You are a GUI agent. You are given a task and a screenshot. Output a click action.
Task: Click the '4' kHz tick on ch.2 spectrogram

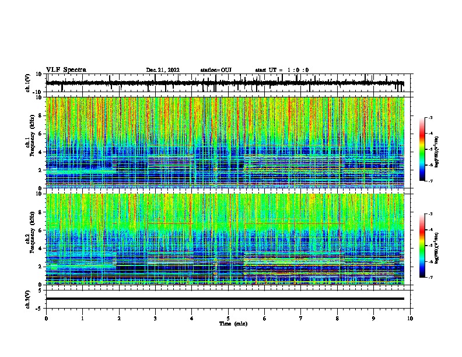(x=40, y=249)
